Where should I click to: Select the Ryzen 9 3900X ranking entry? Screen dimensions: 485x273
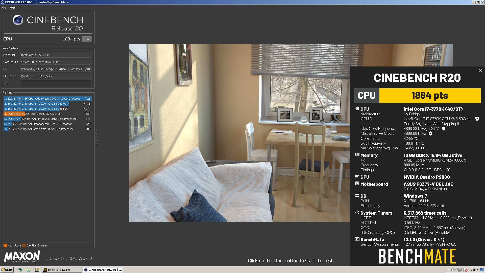(x=47, y=99)
